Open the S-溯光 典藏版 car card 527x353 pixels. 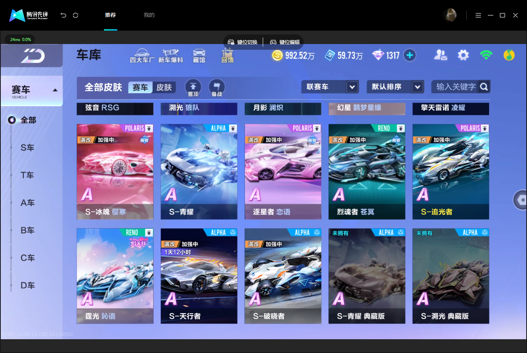pyautogui.click(x=451, y=276)
